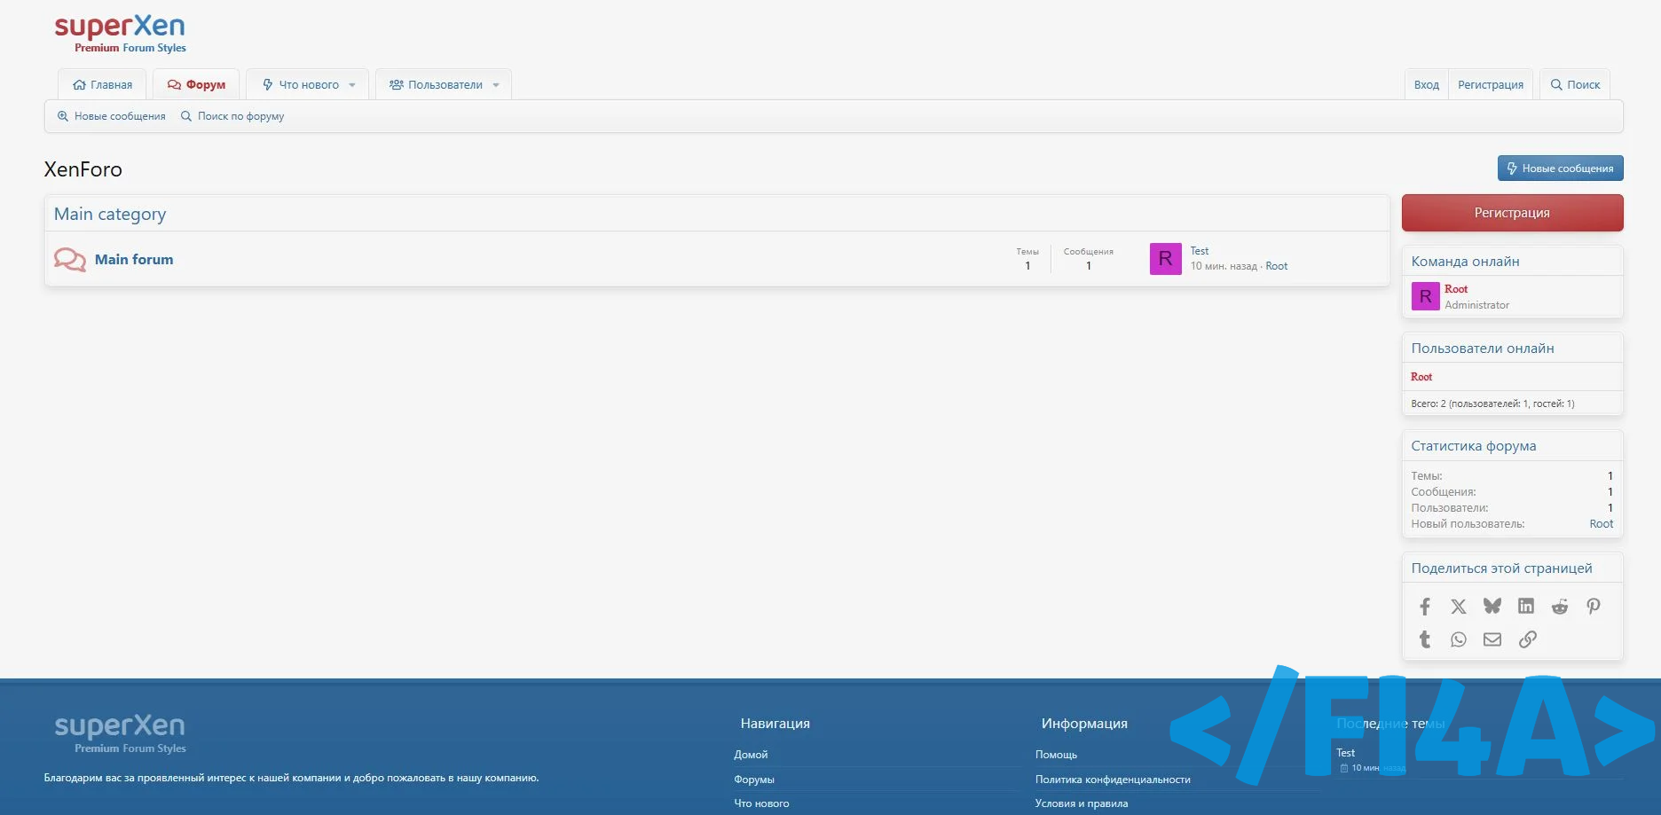Open footer Помощь link
Viewport: 1661px width, 815px height.
click(x=1056, y=755)
